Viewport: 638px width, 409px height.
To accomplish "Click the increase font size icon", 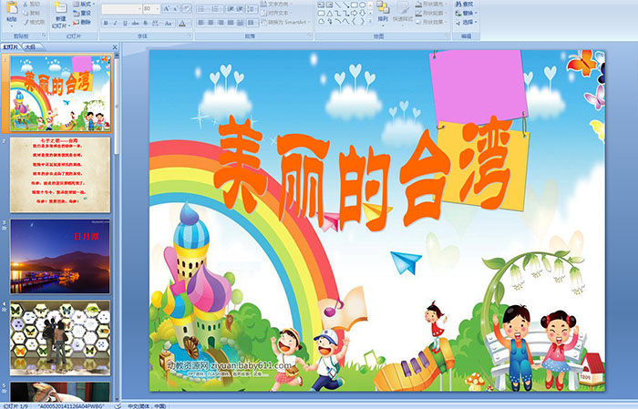I will click(x=165, y=8).
